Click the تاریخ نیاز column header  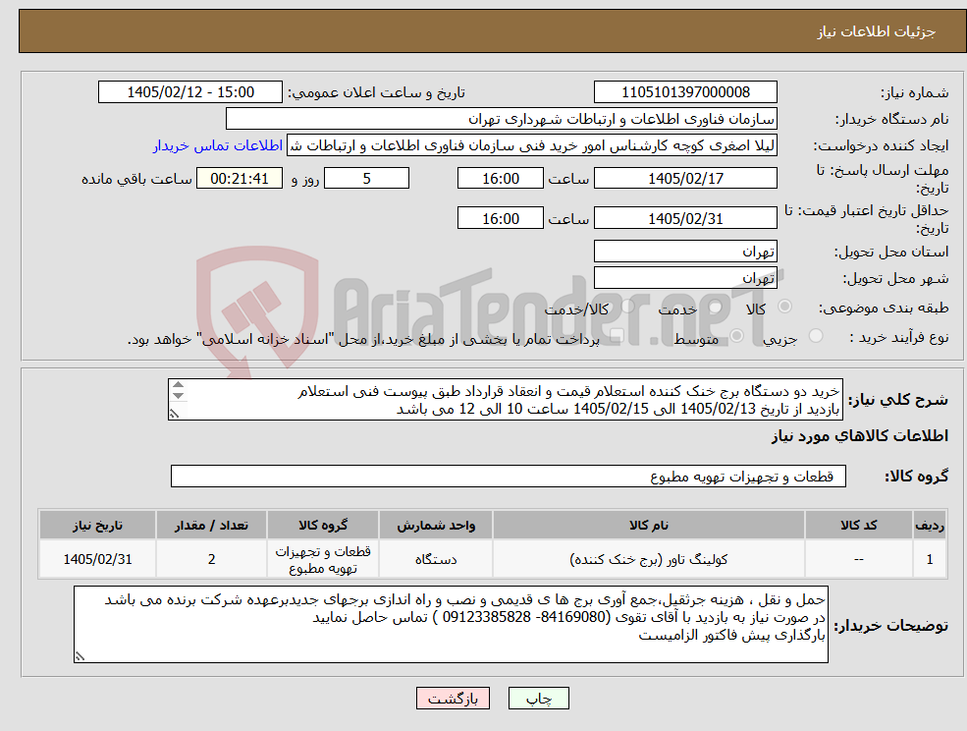97,526
